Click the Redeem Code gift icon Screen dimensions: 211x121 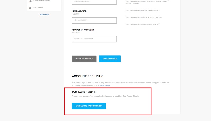pyautogui.click(x=30, y=7)
